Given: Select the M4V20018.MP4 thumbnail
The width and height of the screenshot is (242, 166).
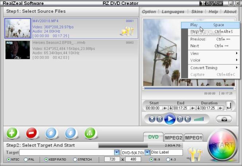Looking at the screenshot, I should tap(18, 28).
